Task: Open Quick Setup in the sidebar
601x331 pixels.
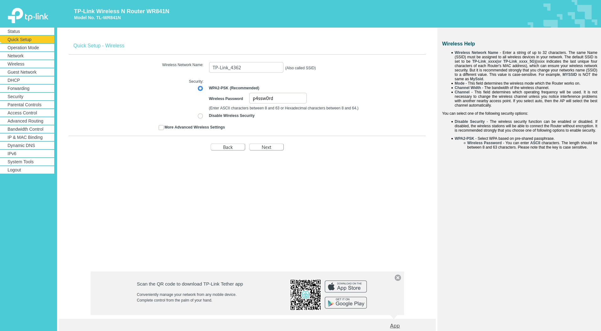Action: click(x=27, y=39)
